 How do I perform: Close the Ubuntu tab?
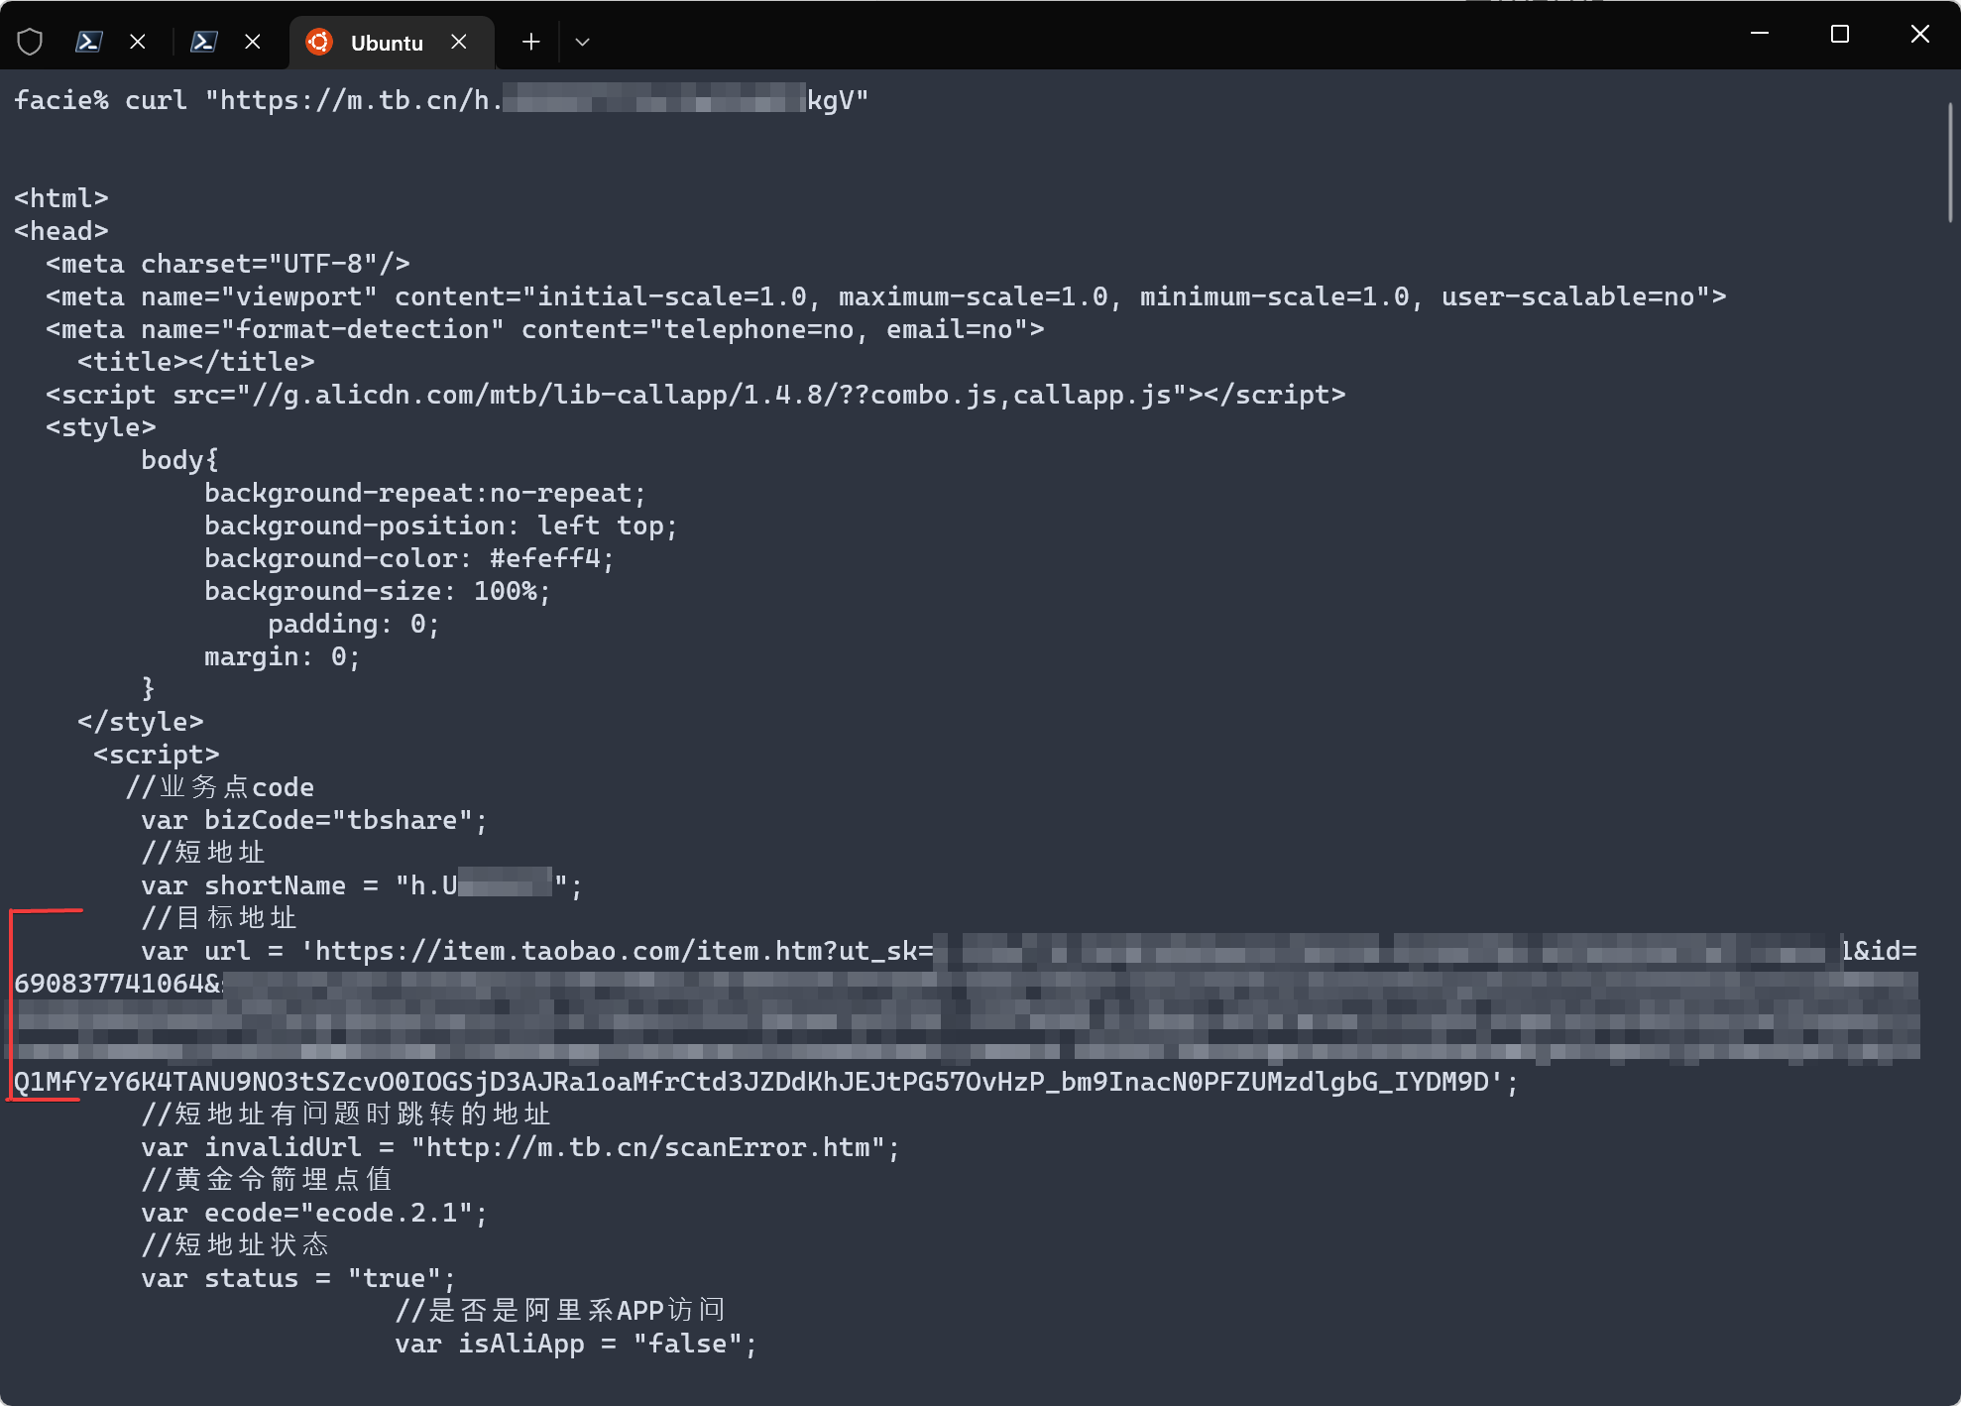(x=459, y=42)
